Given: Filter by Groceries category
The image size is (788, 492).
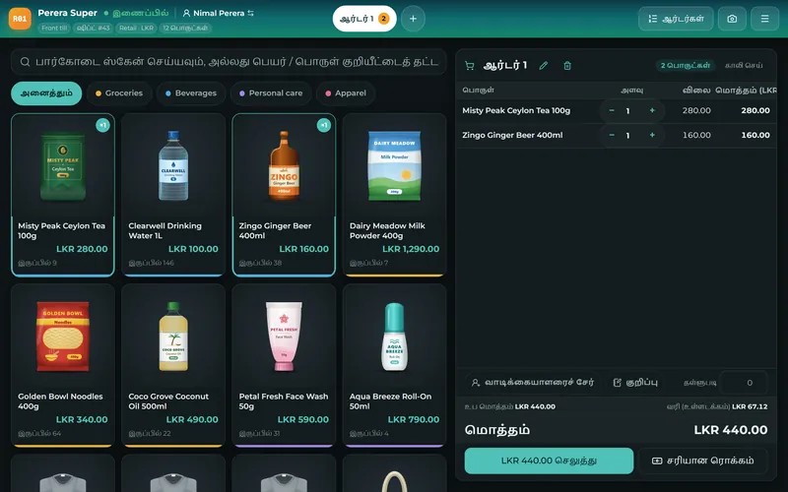Looking at the screenshot, I should [119, 93].
